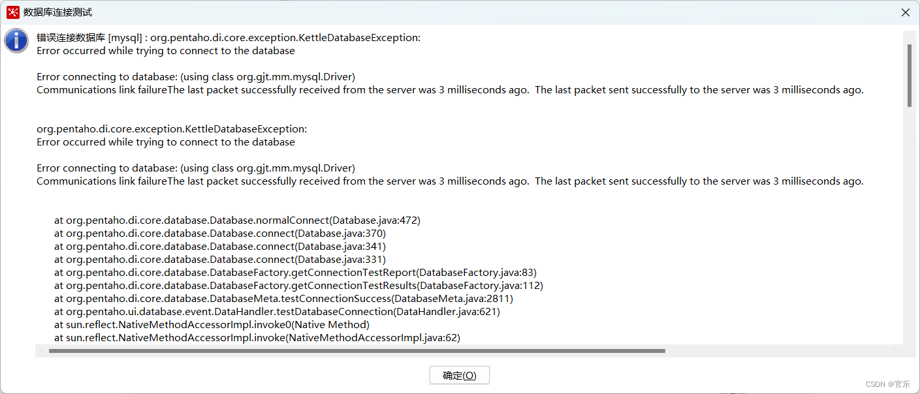This screenshot has height=394, width=920.
Task: Close the 数据库连接测试 dialog
Action: pyautogui.click(x=906, y=12)
